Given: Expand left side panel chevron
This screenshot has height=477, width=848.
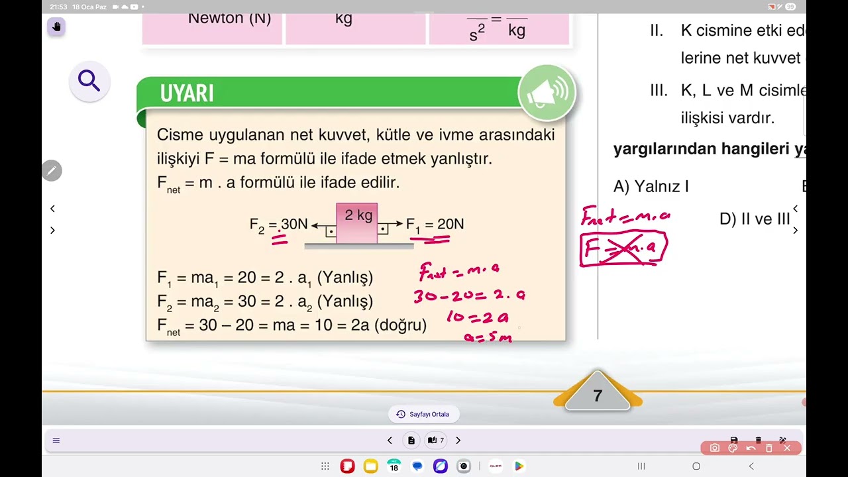Looking at the screenshot, I should click(52, 231).
